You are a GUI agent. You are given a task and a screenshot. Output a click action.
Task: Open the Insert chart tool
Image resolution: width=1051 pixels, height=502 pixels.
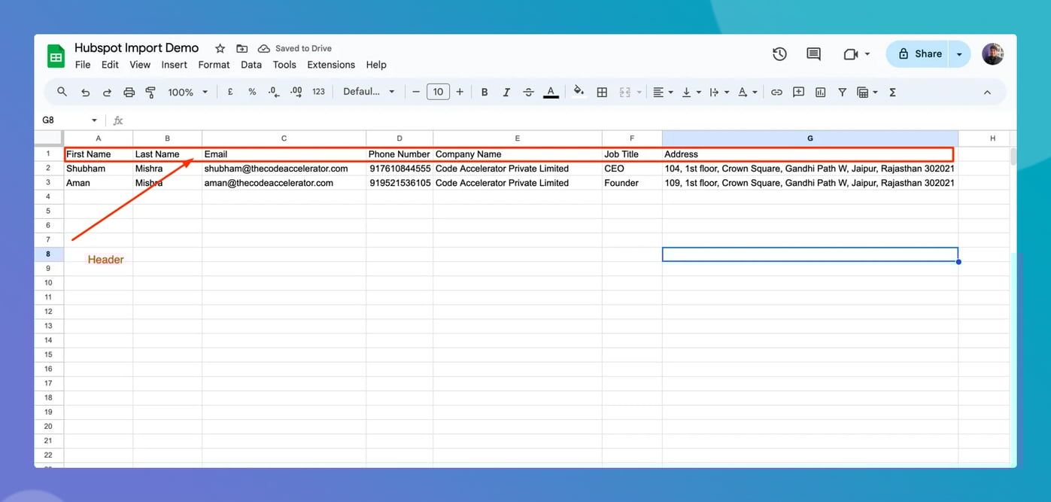(820, 91)
